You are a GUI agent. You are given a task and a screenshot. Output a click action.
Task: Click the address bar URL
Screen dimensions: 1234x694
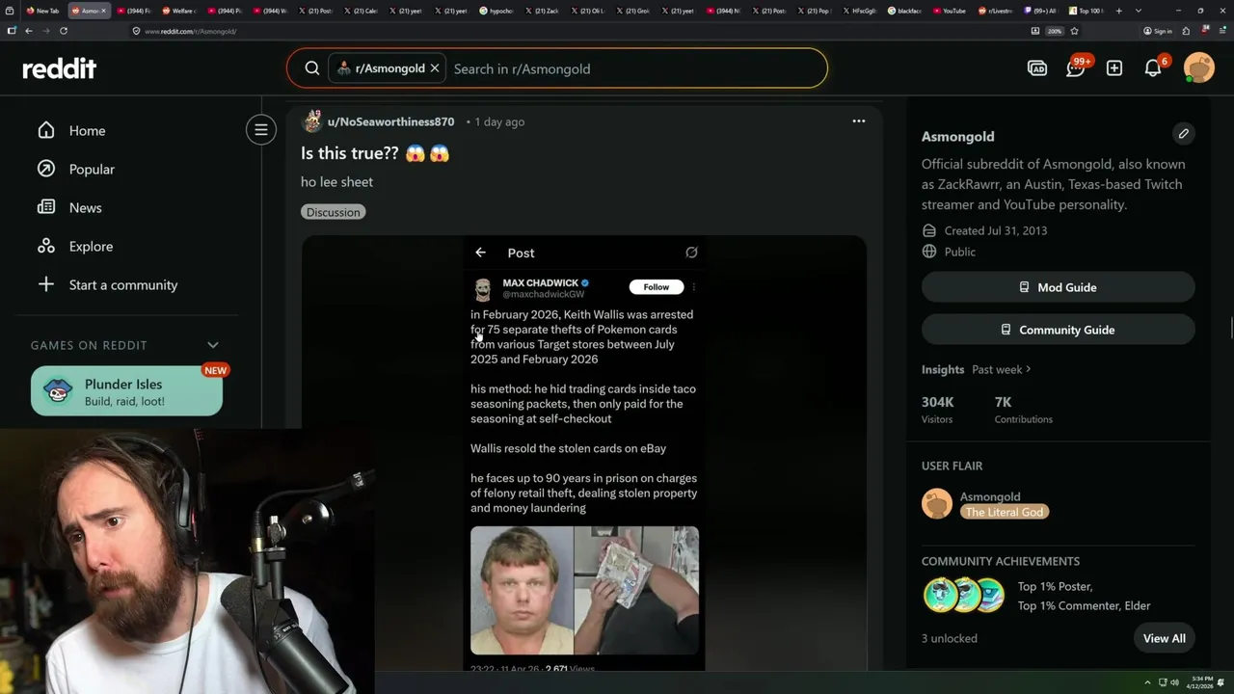pyautogui.click(x=190, y=31)
